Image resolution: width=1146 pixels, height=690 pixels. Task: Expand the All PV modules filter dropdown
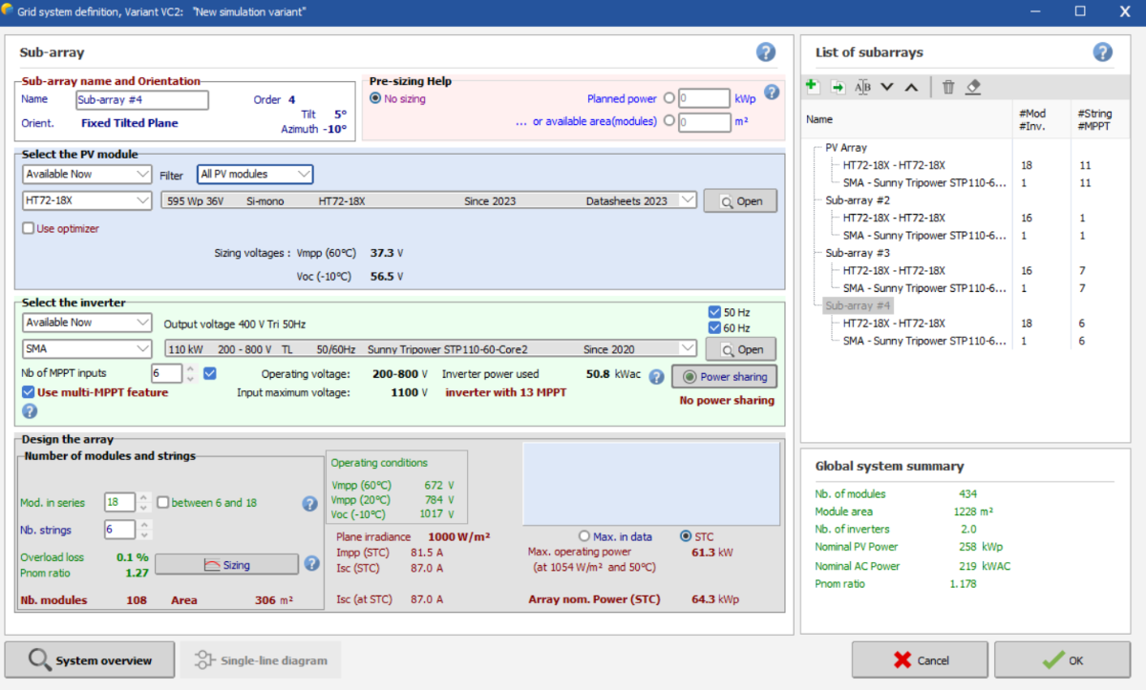click(x=255, y=174)
